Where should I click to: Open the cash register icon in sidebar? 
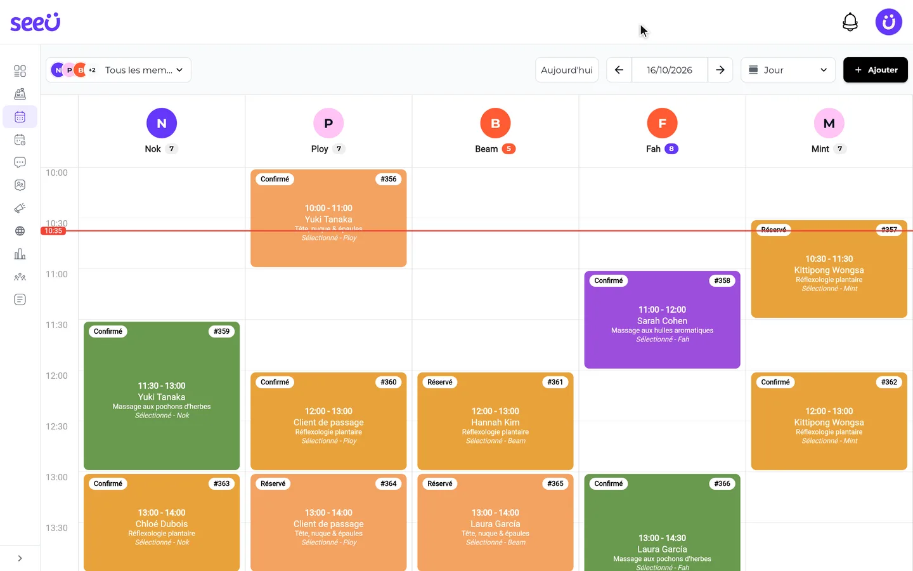point(20,94)
